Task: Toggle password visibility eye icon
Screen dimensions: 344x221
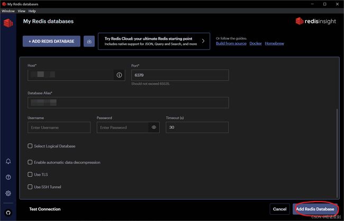Action: 154,127
